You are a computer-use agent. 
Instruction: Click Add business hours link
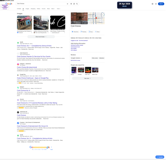point(75,47)
